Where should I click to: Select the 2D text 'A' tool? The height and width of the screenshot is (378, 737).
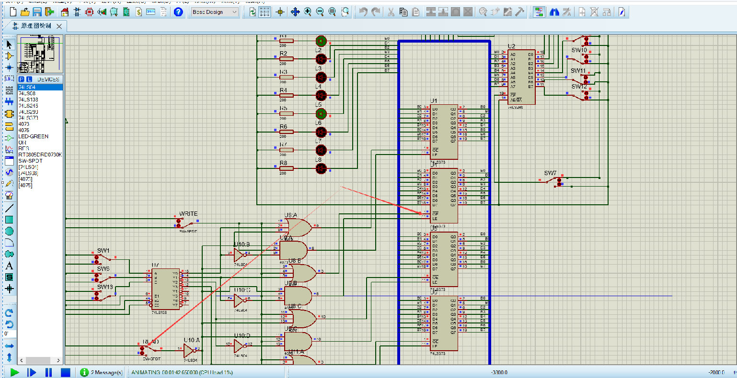[9, 267]
